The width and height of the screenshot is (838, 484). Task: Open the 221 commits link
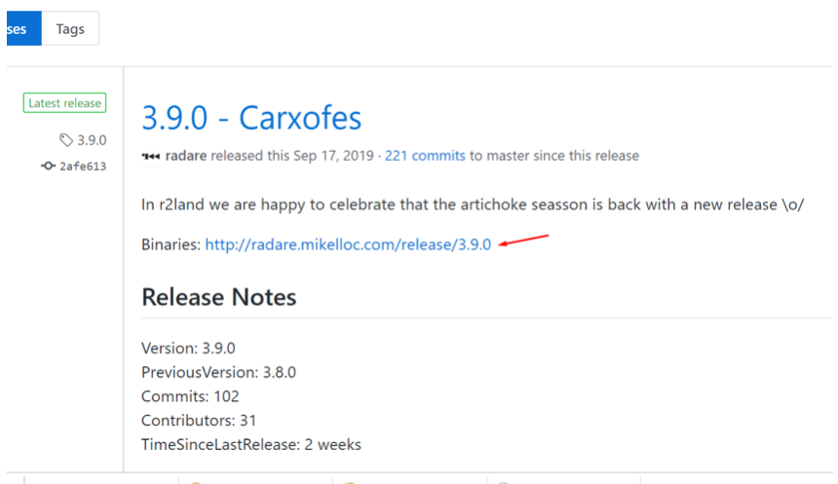pos(425,156)
